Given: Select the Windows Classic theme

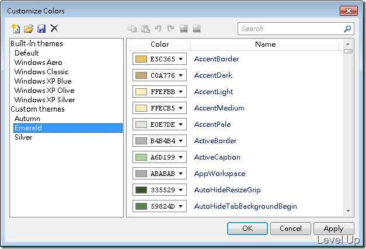Looking at the screenshot, I should tap(41, 72).
